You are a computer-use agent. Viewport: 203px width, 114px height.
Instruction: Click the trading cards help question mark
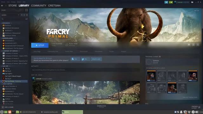(160, 57)
